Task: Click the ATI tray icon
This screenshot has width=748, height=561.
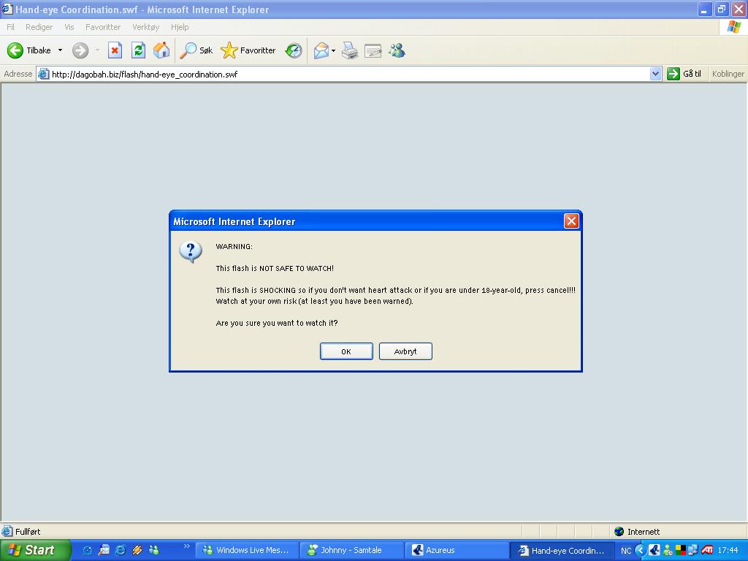Action: [707, 550]
